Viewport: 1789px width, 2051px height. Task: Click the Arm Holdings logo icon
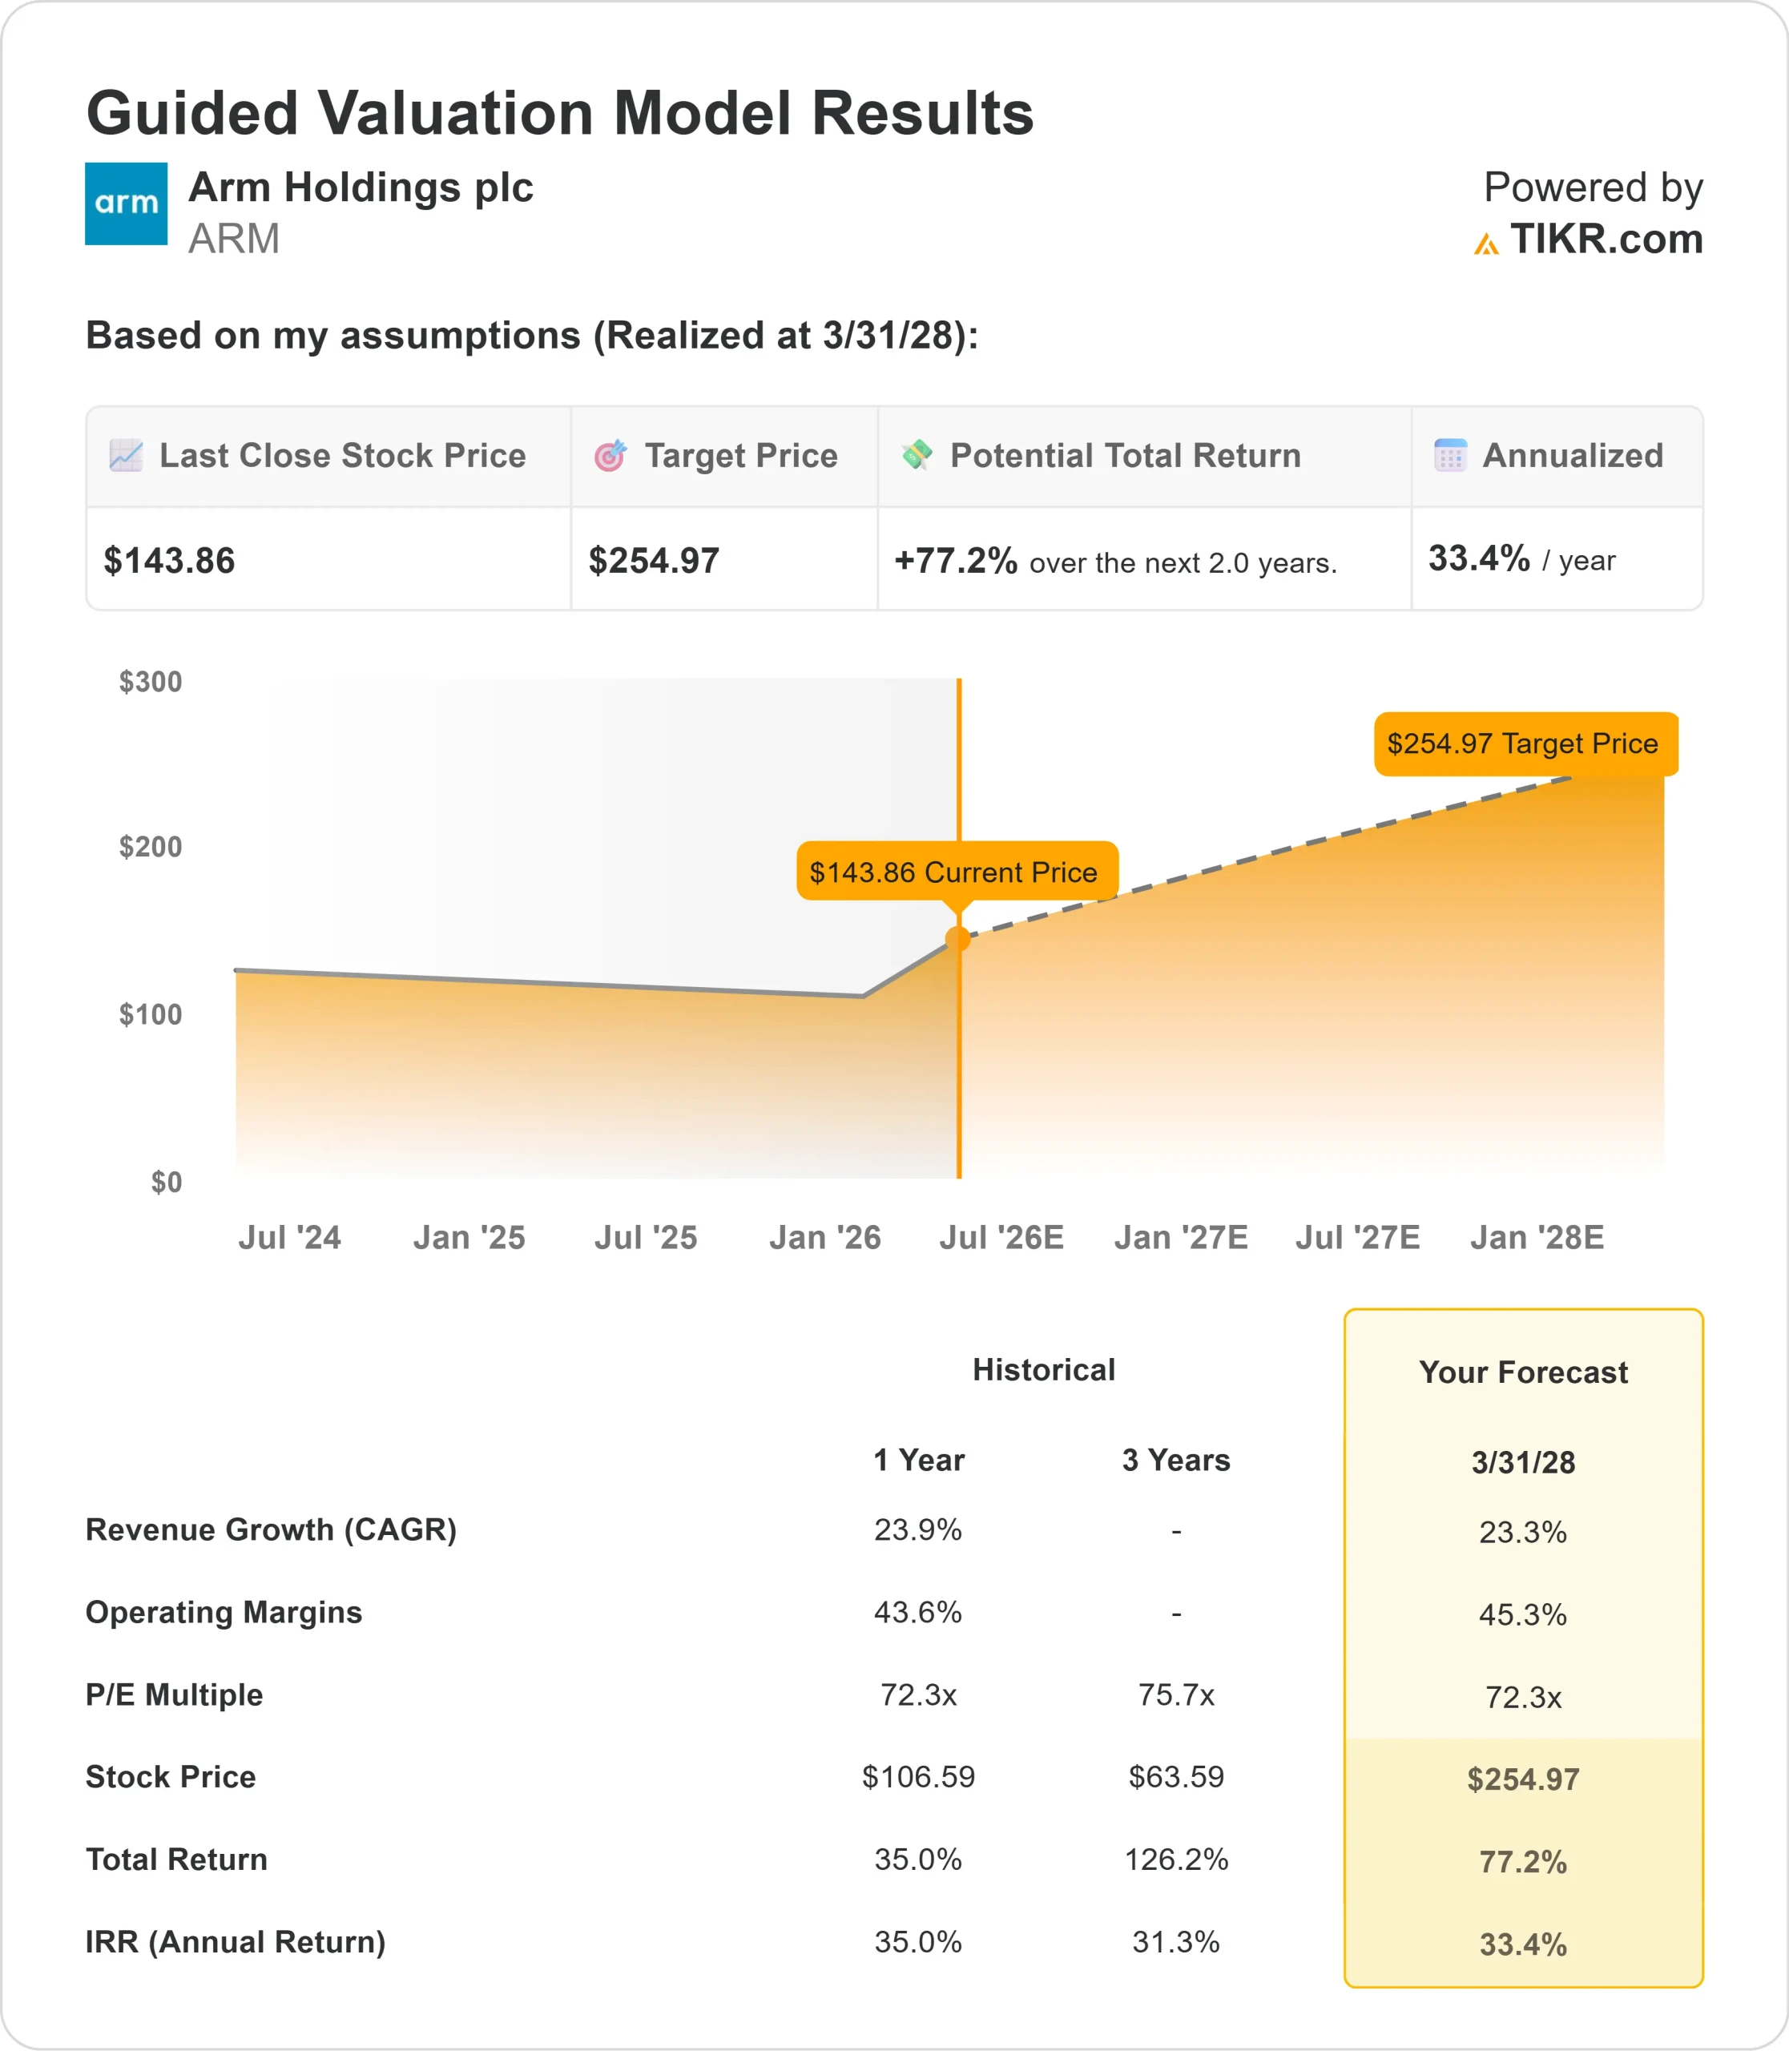[126, 203]
